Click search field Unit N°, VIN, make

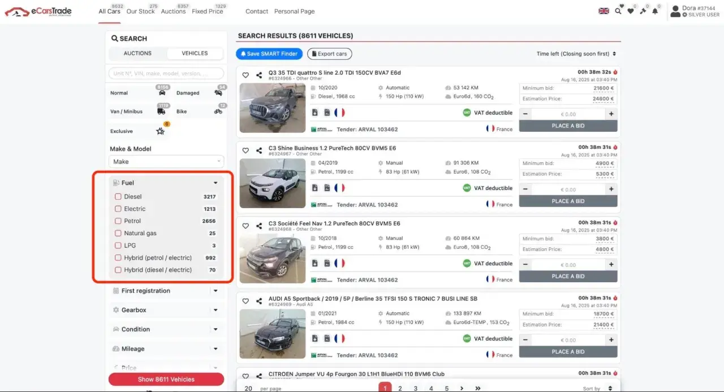pos(166,73)
